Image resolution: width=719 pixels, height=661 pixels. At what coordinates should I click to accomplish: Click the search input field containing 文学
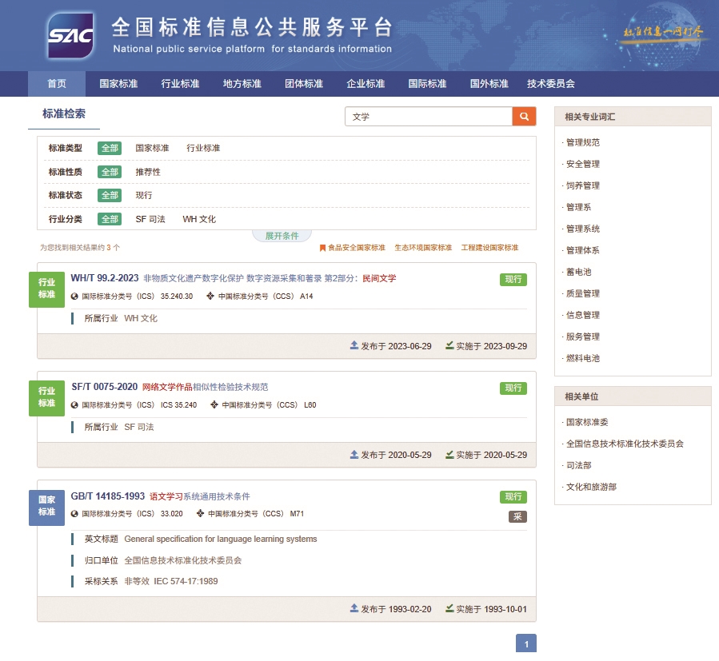click(429, 117)
